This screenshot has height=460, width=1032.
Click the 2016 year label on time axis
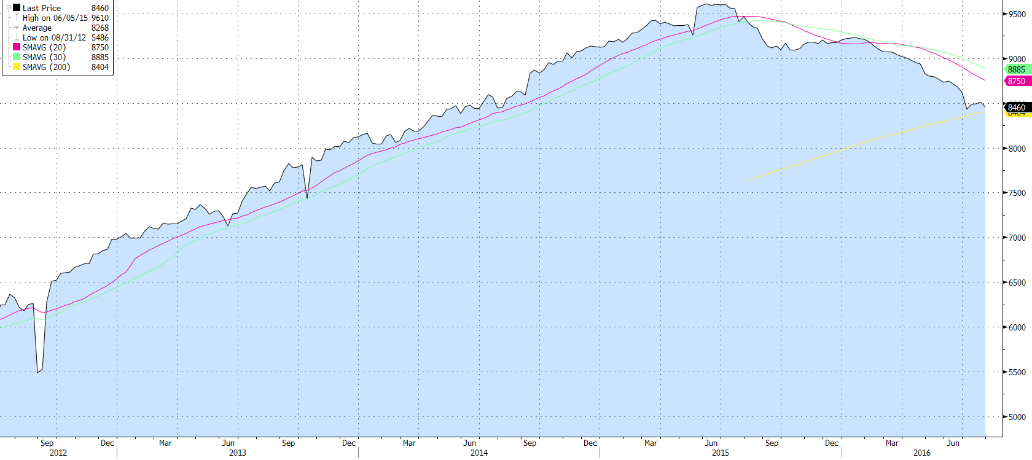click(922, 453)
